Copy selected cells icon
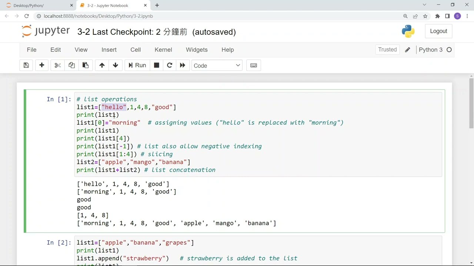The image size is (474, 266). 71,65
